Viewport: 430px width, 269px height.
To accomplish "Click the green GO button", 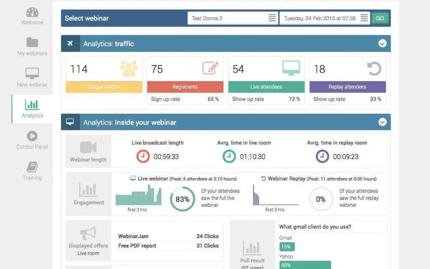I will [380, 18].
